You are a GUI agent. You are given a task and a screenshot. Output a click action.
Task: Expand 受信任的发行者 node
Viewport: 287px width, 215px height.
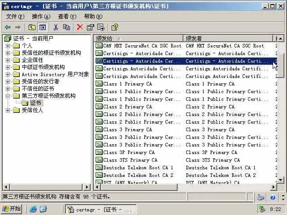(x=8, y=82)
